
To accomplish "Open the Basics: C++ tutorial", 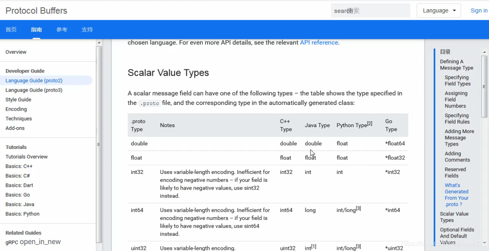I will 19,166.
